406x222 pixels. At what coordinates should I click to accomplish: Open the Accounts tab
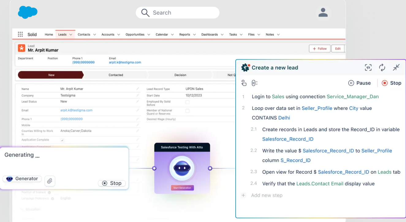pyautogui.click(x=108, y=35)
